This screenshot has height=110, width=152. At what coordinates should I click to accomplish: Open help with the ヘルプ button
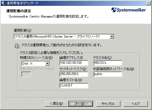pyautogui.click(x=136, y=104)
